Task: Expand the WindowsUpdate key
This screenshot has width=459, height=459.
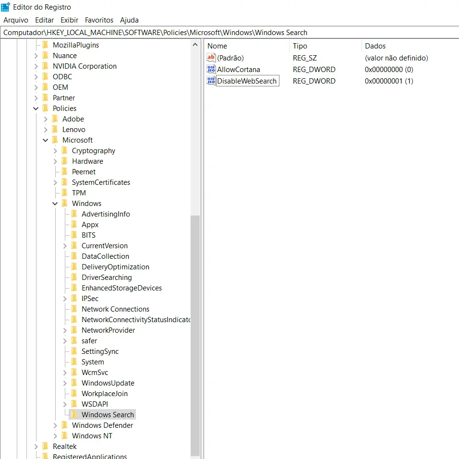Action: 65,383
